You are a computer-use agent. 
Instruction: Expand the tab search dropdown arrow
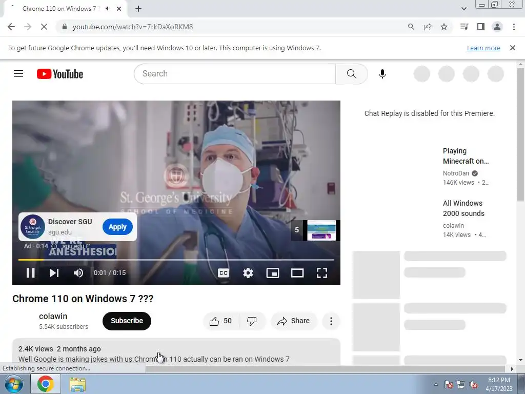point(464,9)
